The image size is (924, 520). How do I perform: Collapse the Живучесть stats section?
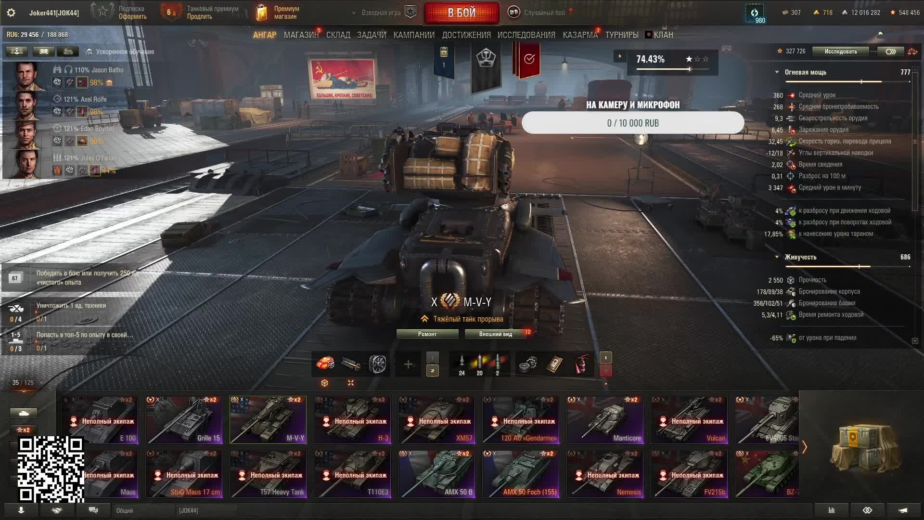777,257
